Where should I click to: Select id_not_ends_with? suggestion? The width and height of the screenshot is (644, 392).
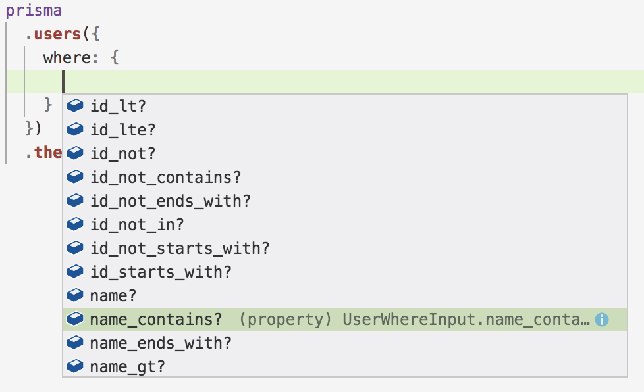(171, 201)
